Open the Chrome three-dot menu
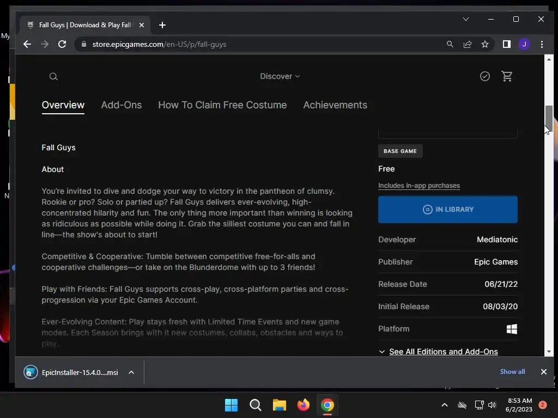The width and height of the screenshot is (558, 418). click(542, 44)
